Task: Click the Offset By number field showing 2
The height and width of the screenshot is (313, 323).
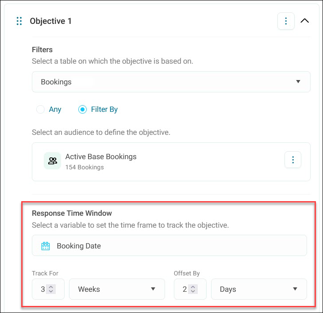Action: click(x=190, y=289)
